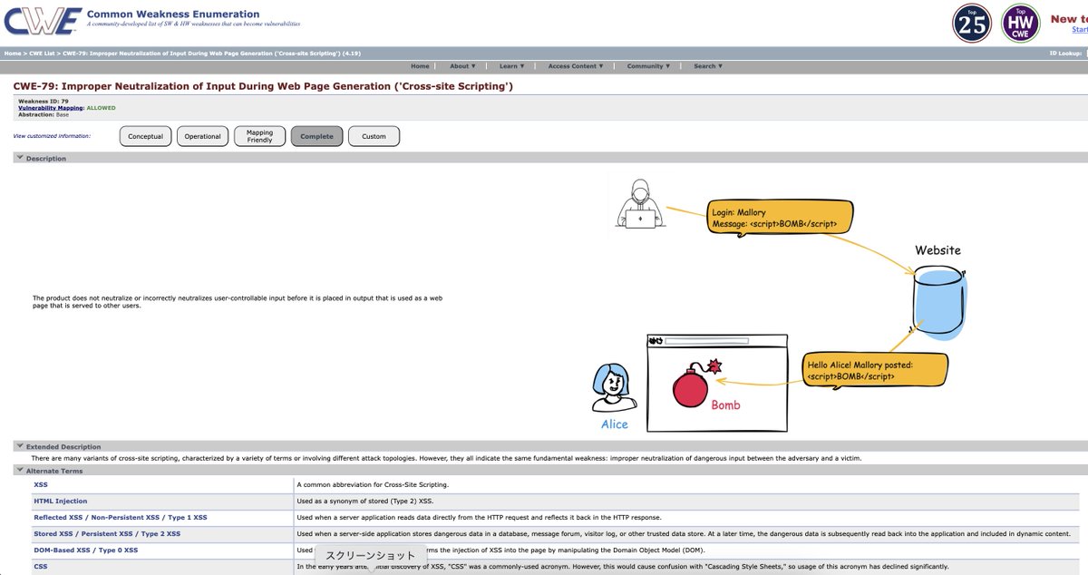Collapse the Alternate Terms section
The width and height of the screenshot is (1088, 575).
[19, 471]
